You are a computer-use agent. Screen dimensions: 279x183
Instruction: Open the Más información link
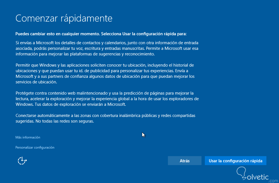(28, 137)
